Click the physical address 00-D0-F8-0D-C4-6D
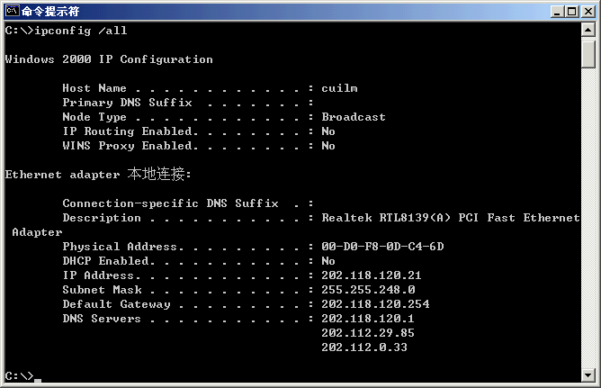601x388 pixels. (x=382, y=246)
